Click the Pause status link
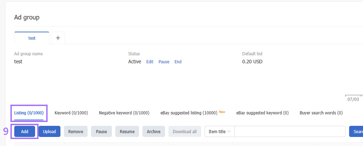Screen dimensions: 363x146 pos(164,62)
